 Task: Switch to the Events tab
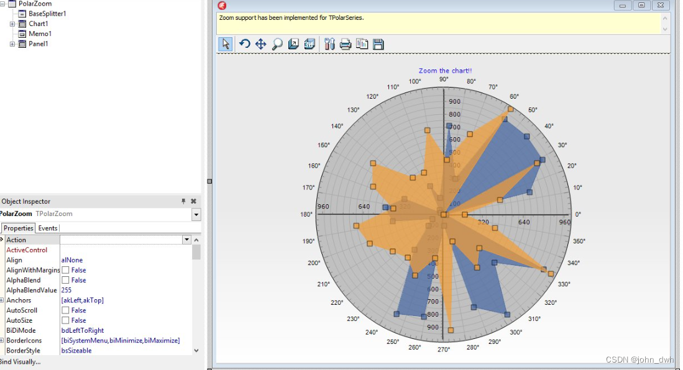(48, 228)
